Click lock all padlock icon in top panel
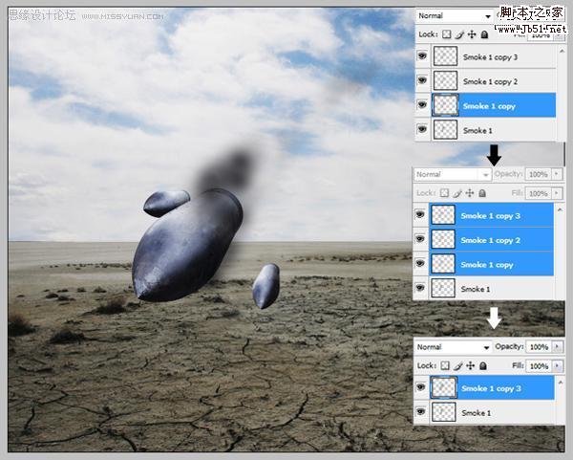This screenshot has height=460, width=573. (484, 34)
